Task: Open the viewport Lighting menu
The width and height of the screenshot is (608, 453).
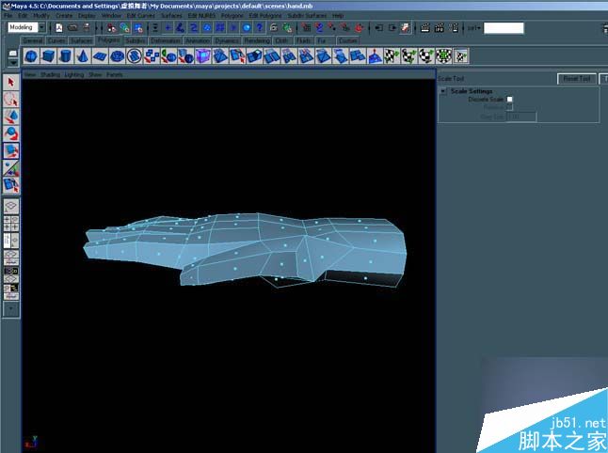Action: coord(73,75)
